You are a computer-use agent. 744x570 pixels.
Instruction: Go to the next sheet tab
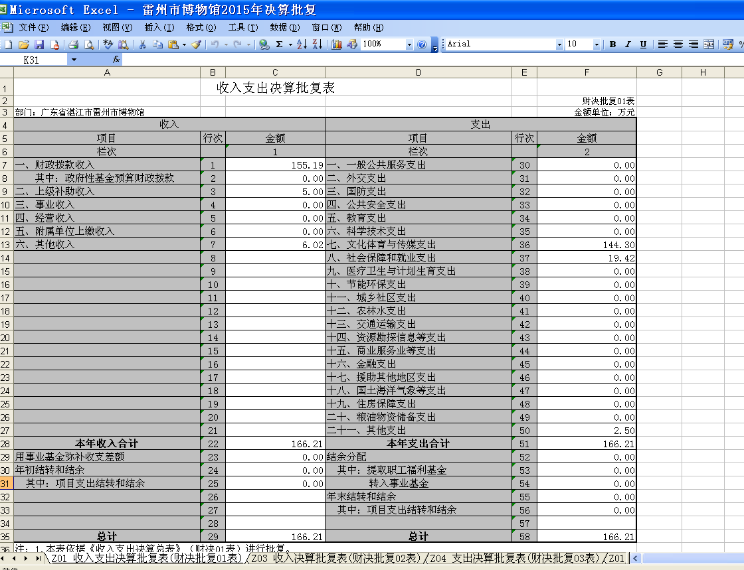[26, 558]
